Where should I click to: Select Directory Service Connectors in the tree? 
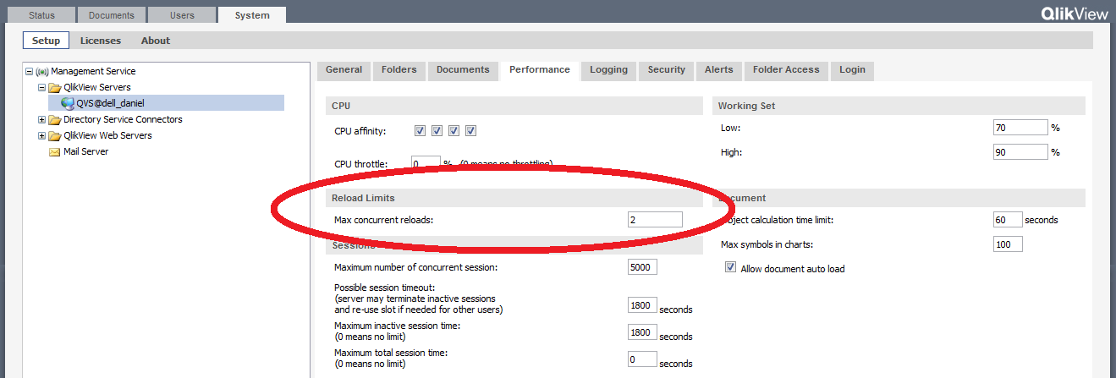click(x=123, y=119)
